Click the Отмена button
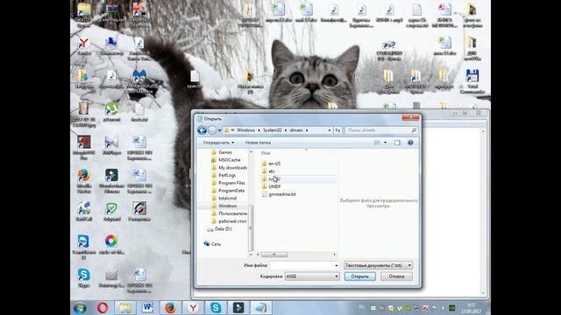The height and width of the screenshot is (315, 561). coord(396,276)
